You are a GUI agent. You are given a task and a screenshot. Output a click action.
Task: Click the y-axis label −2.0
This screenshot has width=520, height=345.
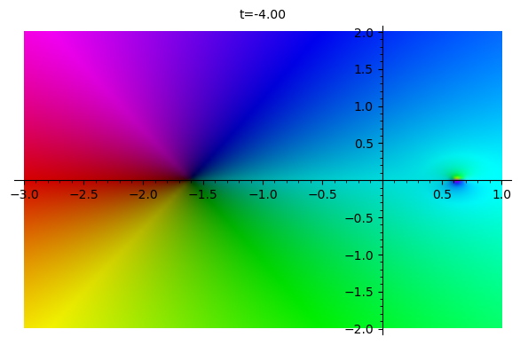359,329
